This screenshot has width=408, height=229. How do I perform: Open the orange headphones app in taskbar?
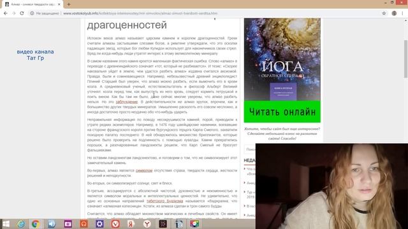click(84, 224)
